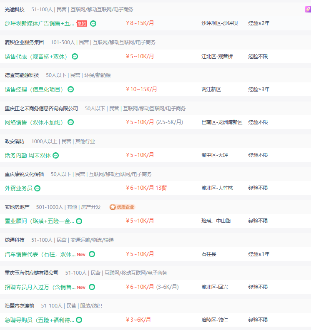
Task: Open company 德宜高能源科技
Action: [22, 75]
